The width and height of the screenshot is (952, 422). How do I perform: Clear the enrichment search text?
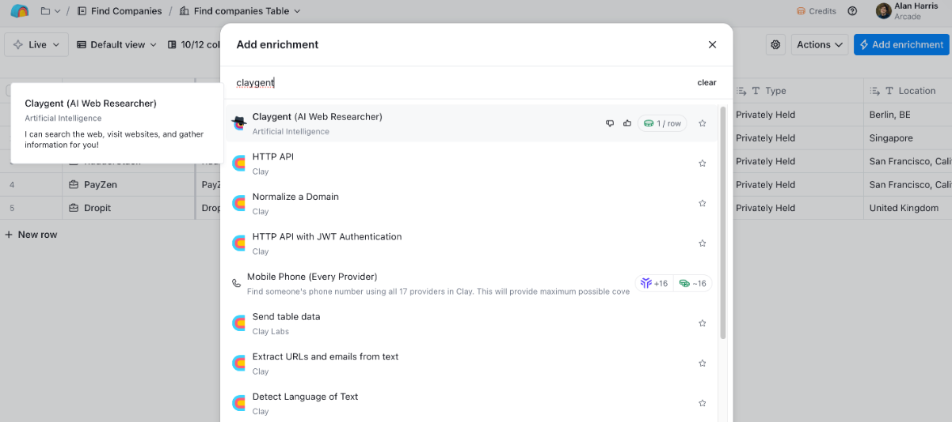pos(706,82)
